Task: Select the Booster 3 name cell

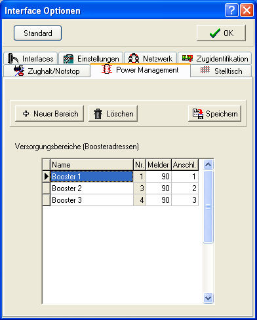Action: point(92,200)
